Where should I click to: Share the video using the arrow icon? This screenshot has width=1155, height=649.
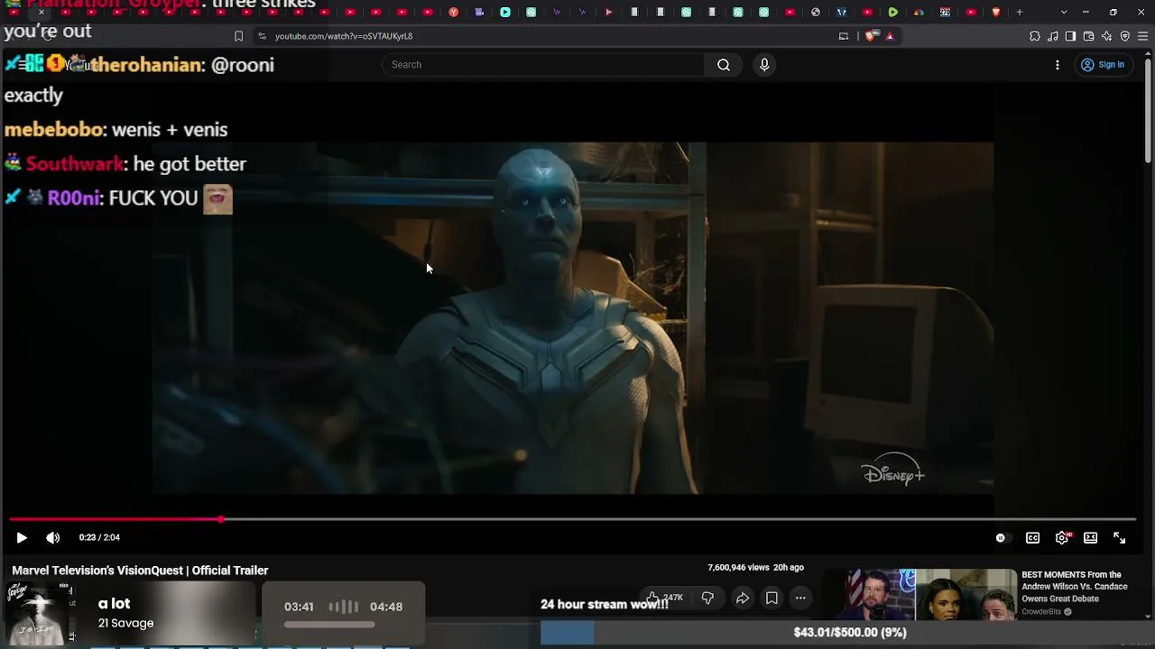[743, 598]
